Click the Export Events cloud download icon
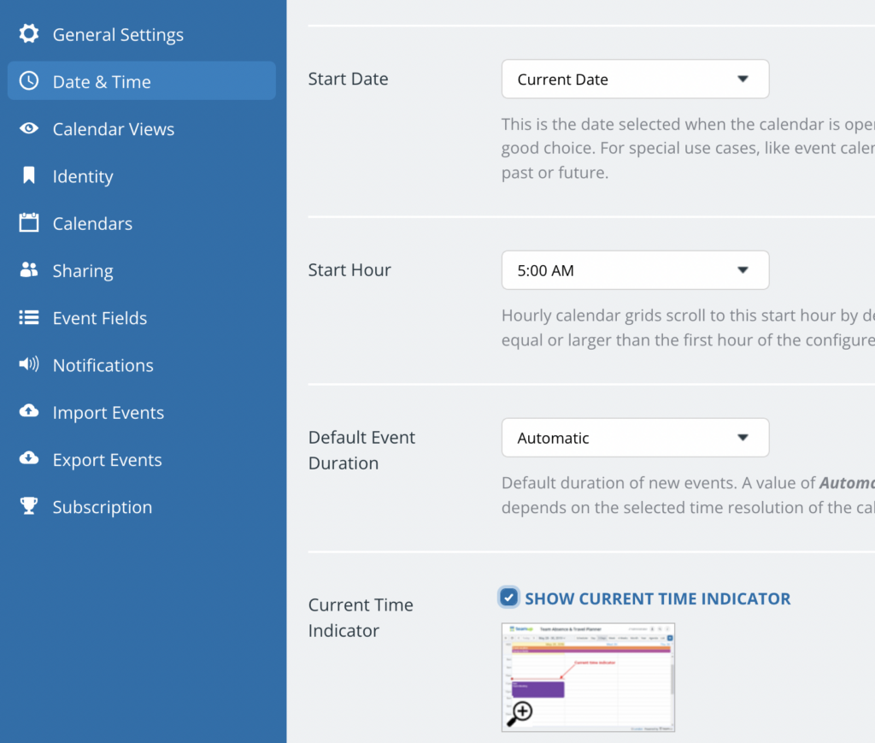875x743 pixels. [x=29, y=459]
